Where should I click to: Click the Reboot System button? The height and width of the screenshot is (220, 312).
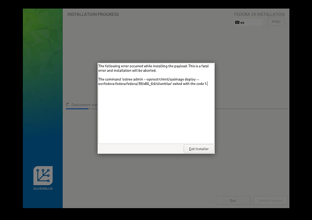tap(270, 201)
